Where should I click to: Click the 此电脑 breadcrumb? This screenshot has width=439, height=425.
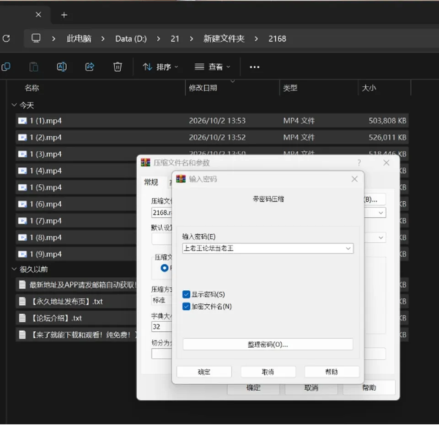click(x=79, y=38)
